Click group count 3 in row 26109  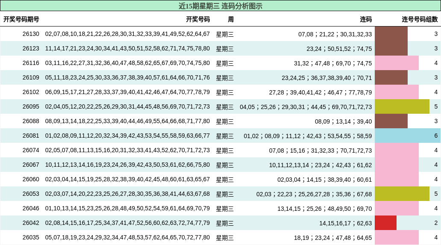[x=436, y=78]
